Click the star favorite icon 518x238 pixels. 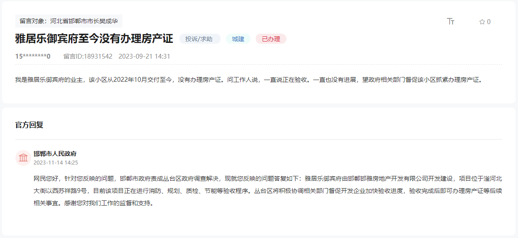tap(482, 22)
